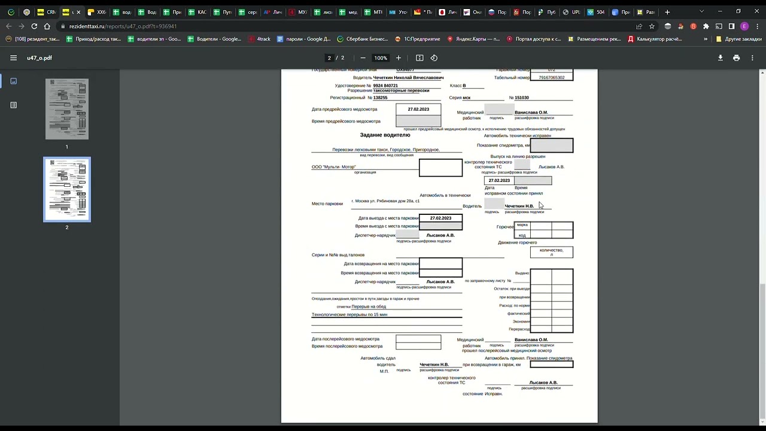766x431 pixels.
Task: Click Перерыв на обед text
Action: pyautogui.click(x=369, y=306)
